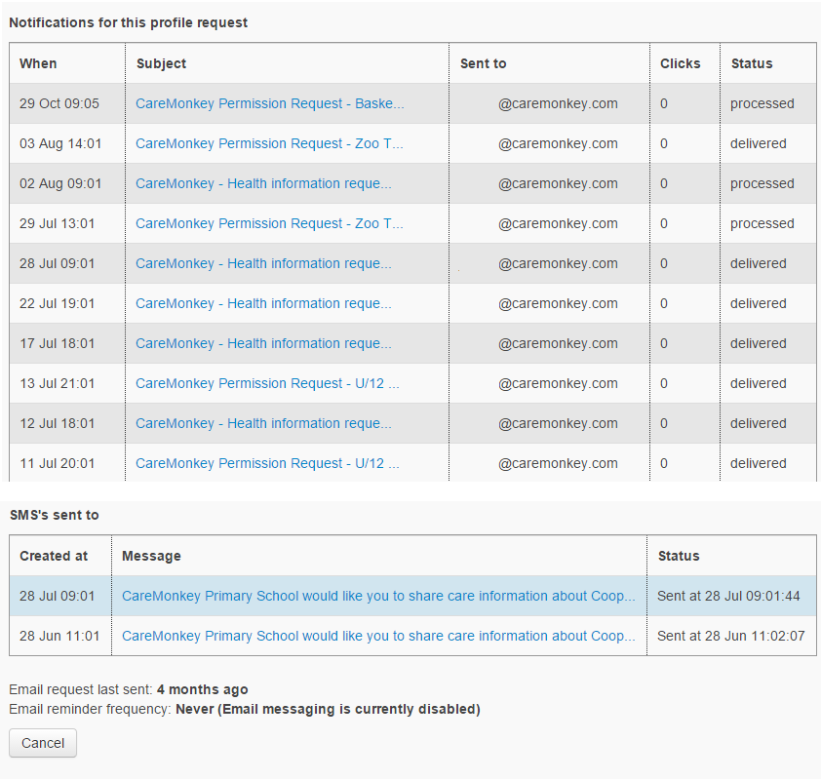This screenshot has width=821, height=780.
Task: Open the 29 Jul Zoo permission request link
Action: click(269, 223)
